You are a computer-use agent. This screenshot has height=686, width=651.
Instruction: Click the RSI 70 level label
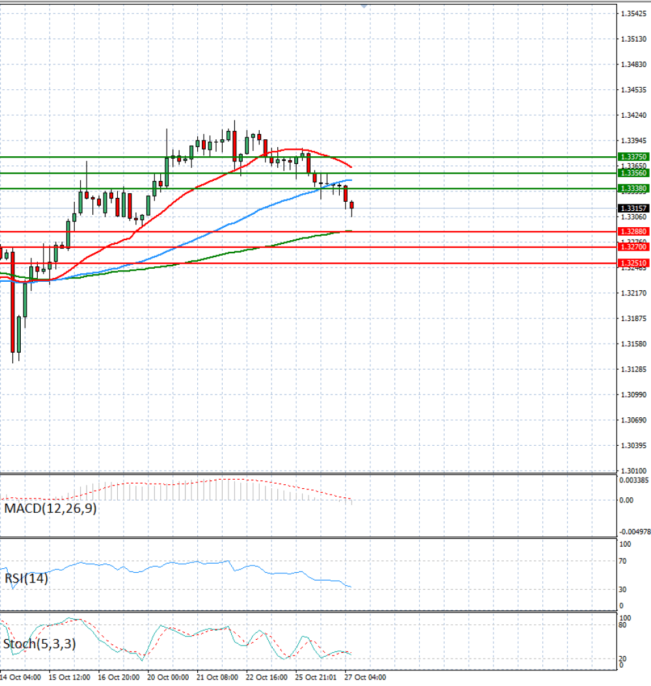tap(622, 561)
